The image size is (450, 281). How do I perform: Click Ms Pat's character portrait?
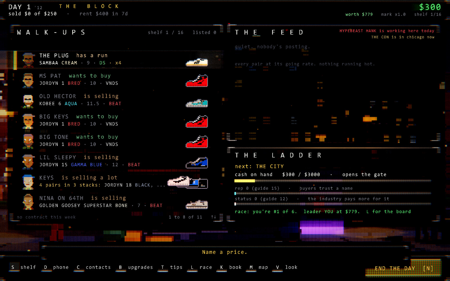click(x=28, y=80)
